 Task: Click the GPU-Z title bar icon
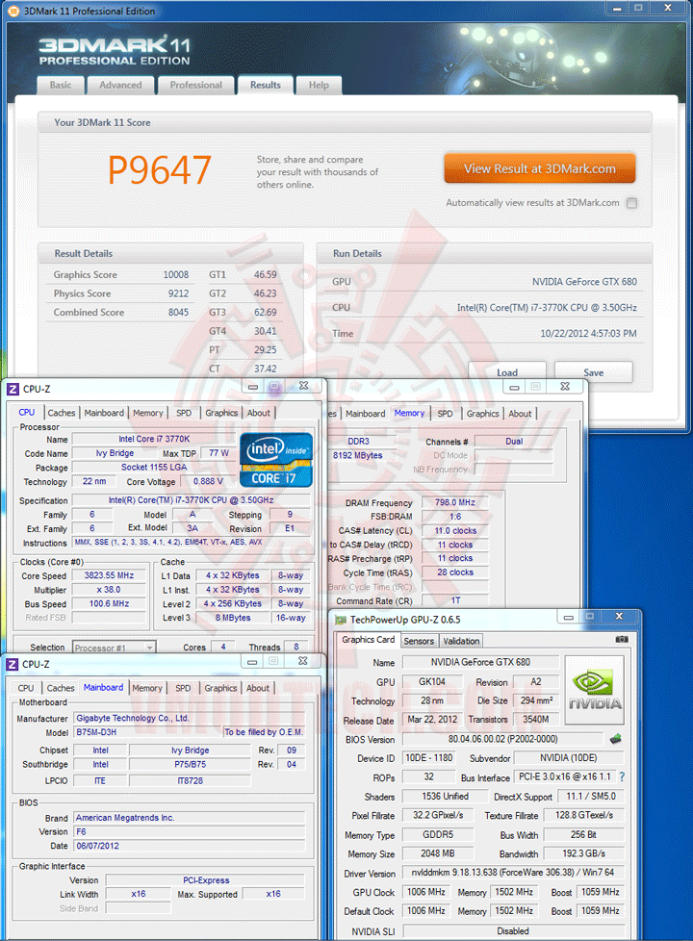point(341,620)
